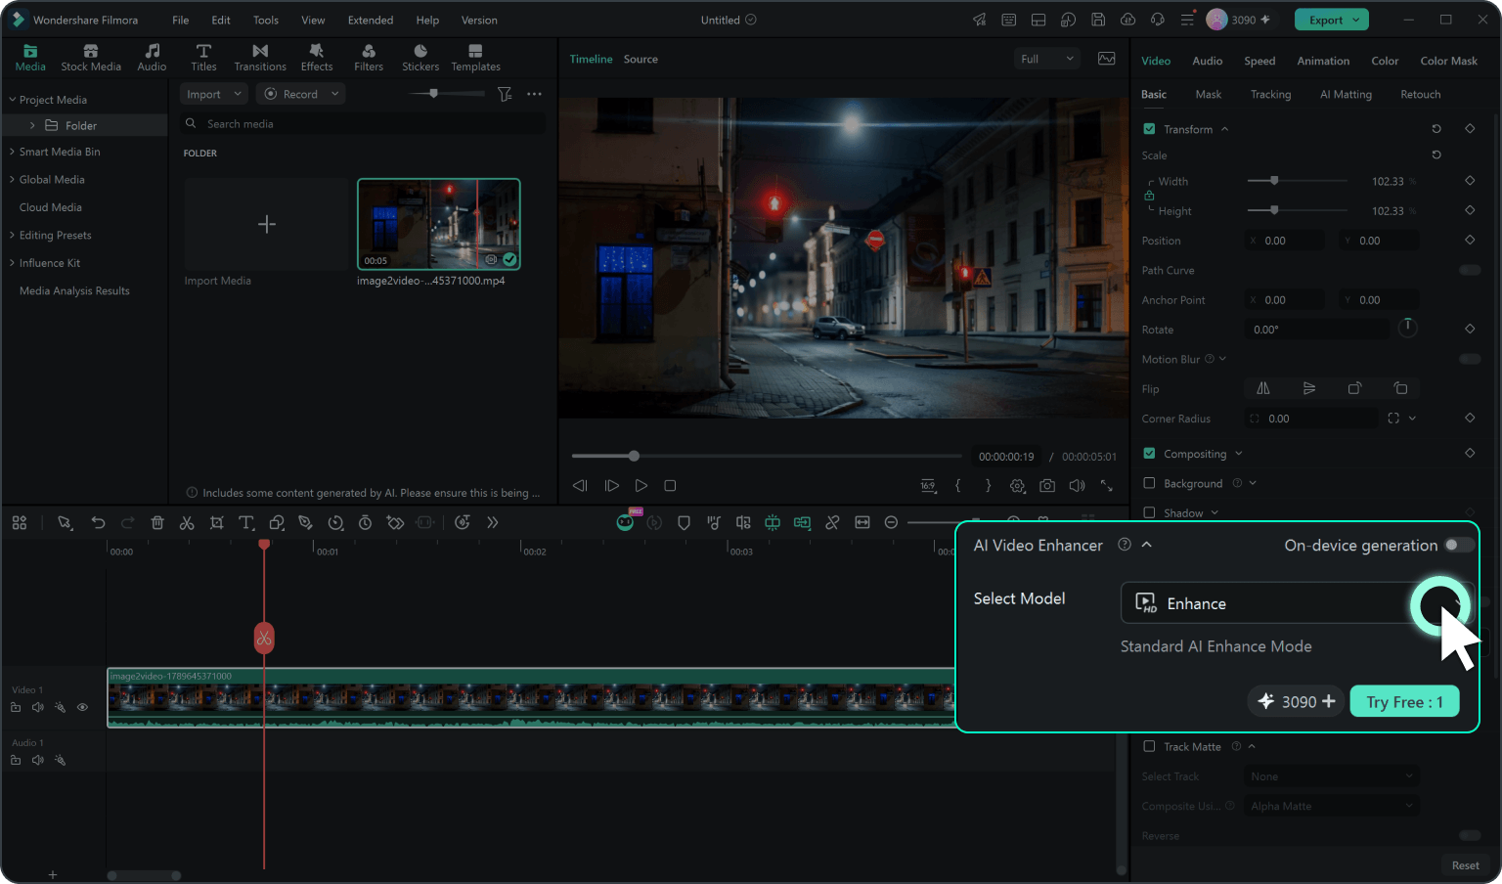Open the Titles panel

point(203,58)
